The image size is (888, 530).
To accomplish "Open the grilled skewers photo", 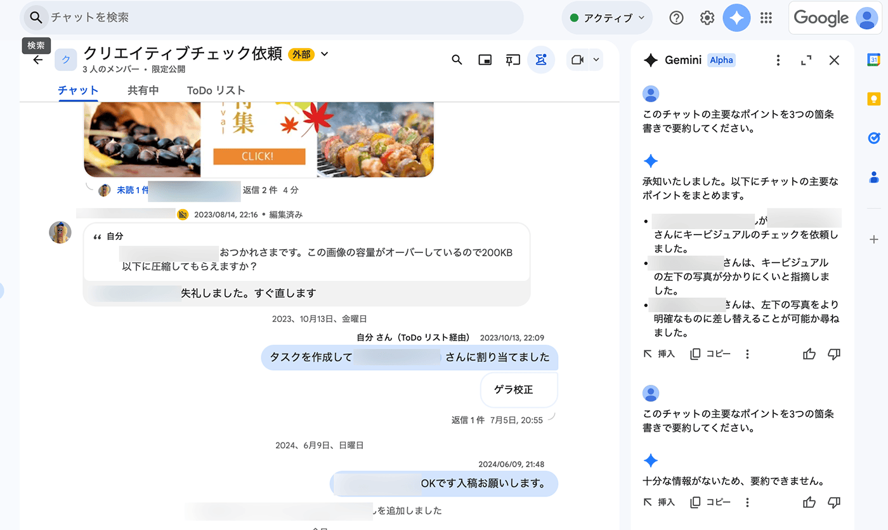I will 375,139.
